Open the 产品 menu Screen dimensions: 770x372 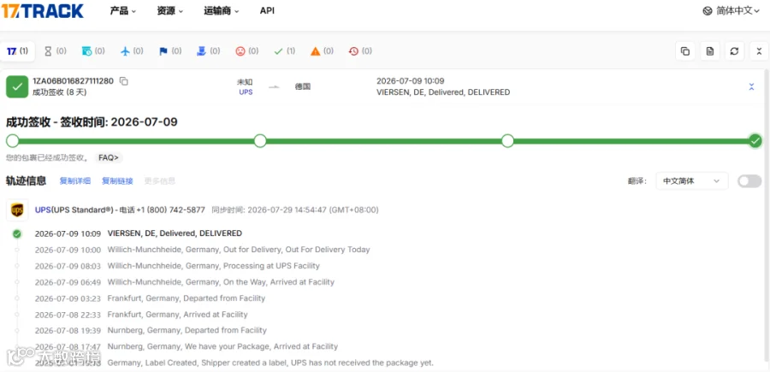(x=122, y=11)
